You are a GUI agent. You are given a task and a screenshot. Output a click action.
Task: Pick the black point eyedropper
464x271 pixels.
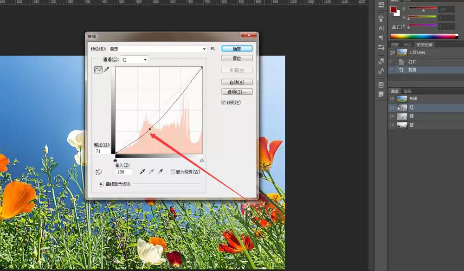[x=142, y=172]
